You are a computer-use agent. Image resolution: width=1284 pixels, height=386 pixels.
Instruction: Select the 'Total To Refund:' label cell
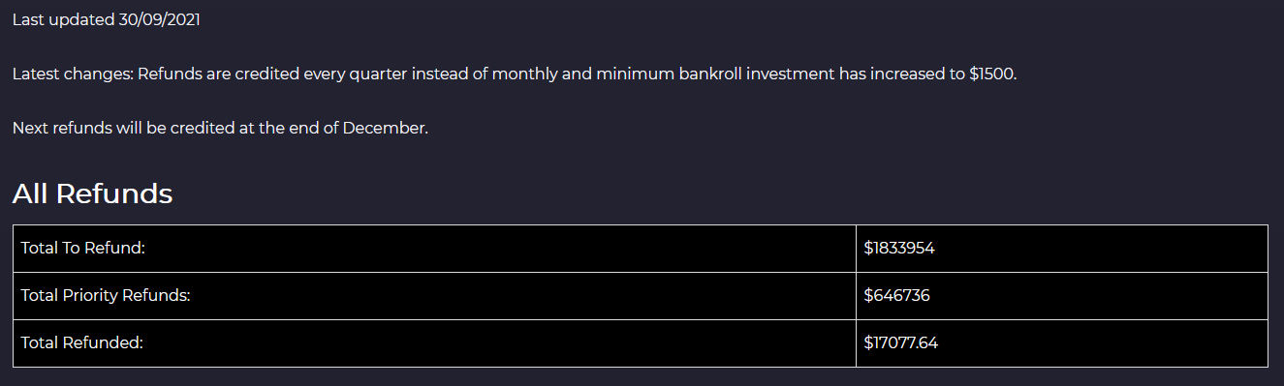pyautogui.click(x=434, y=249)
